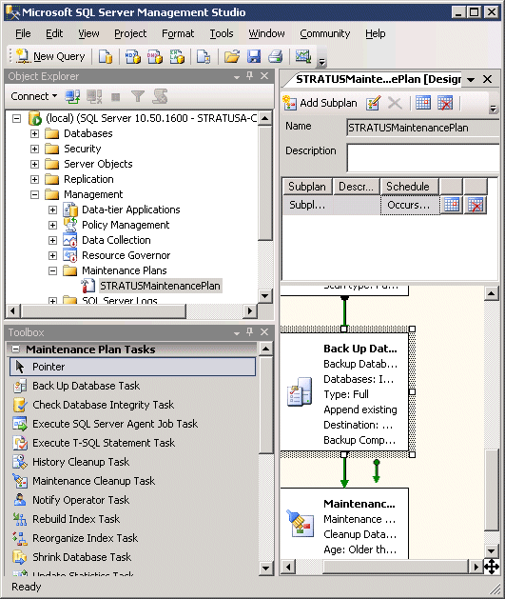Click the Schedule column header
This screenshot has height=599, width=505.
[410, 187]
